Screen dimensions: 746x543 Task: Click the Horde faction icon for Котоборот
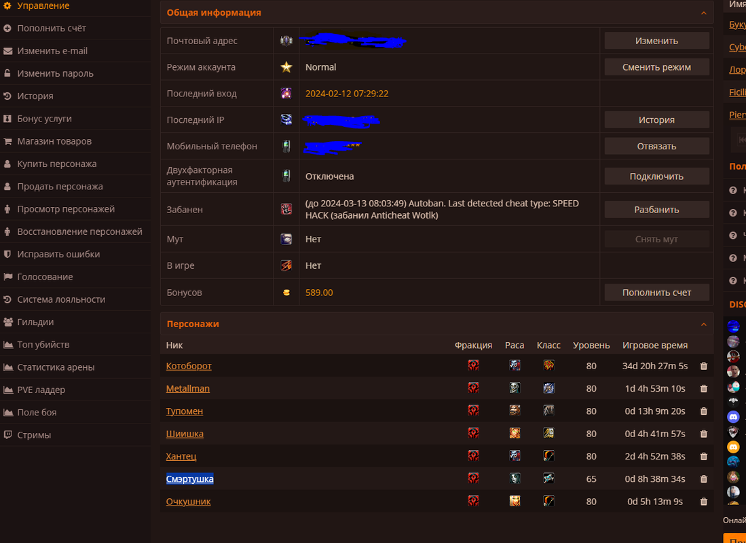tap(473, 365)
